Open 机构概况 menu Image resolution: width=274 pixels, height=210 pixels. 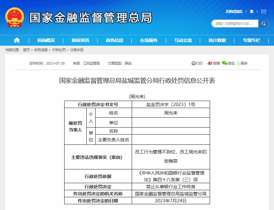[46, 40]
